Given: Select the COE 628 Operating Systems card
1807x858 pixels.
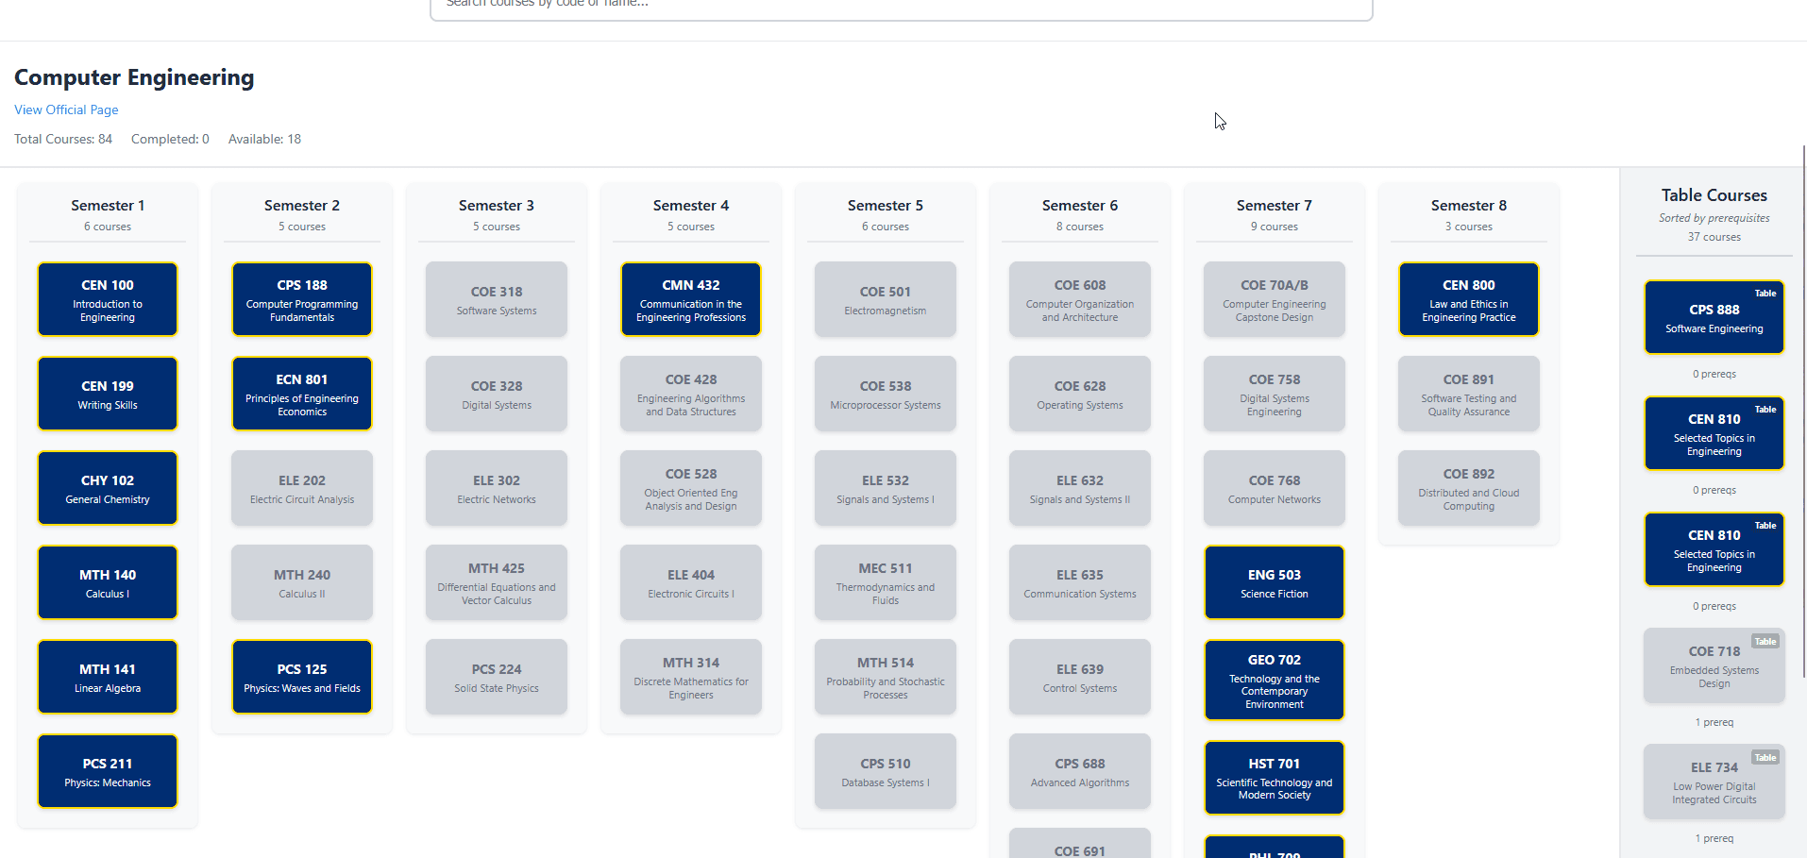Looking at the screenshot, I should pos(1080,394).
